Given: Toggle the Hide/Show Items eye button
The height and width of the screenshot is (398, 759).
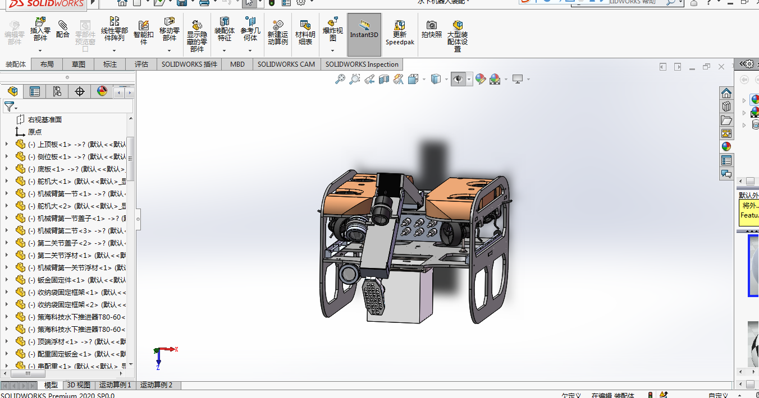Looking at the screenshot, I should click(x=458, y=80).
